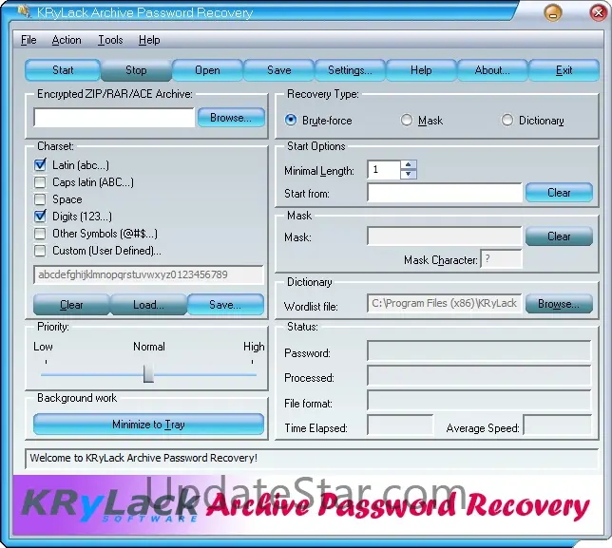Click the Save toolbar button
612x548 pixels.
pyautogui.click(x=279, y=70)
